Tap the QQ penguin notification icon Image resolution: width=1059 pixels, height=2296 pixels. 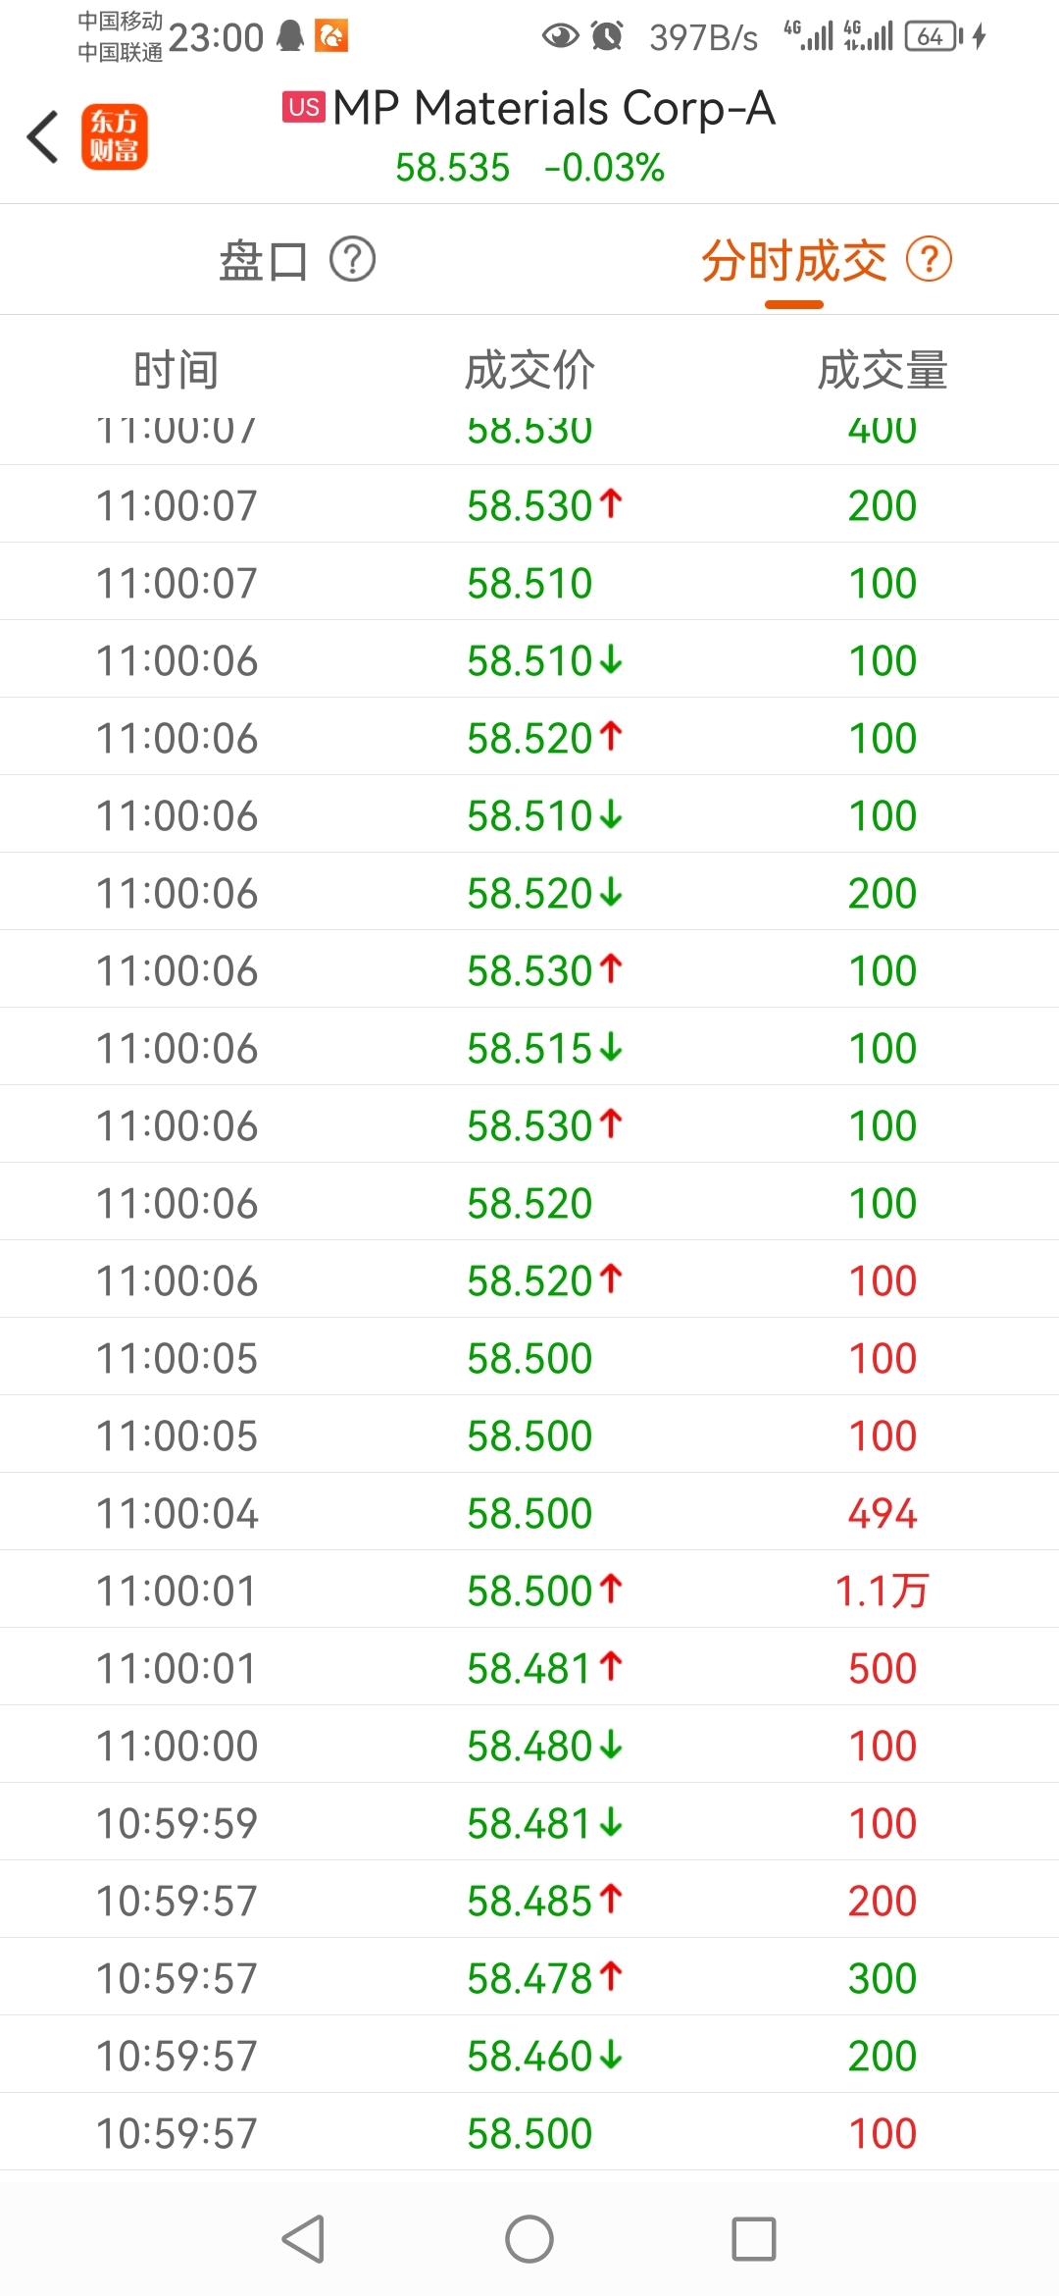[x=290, y=36]
